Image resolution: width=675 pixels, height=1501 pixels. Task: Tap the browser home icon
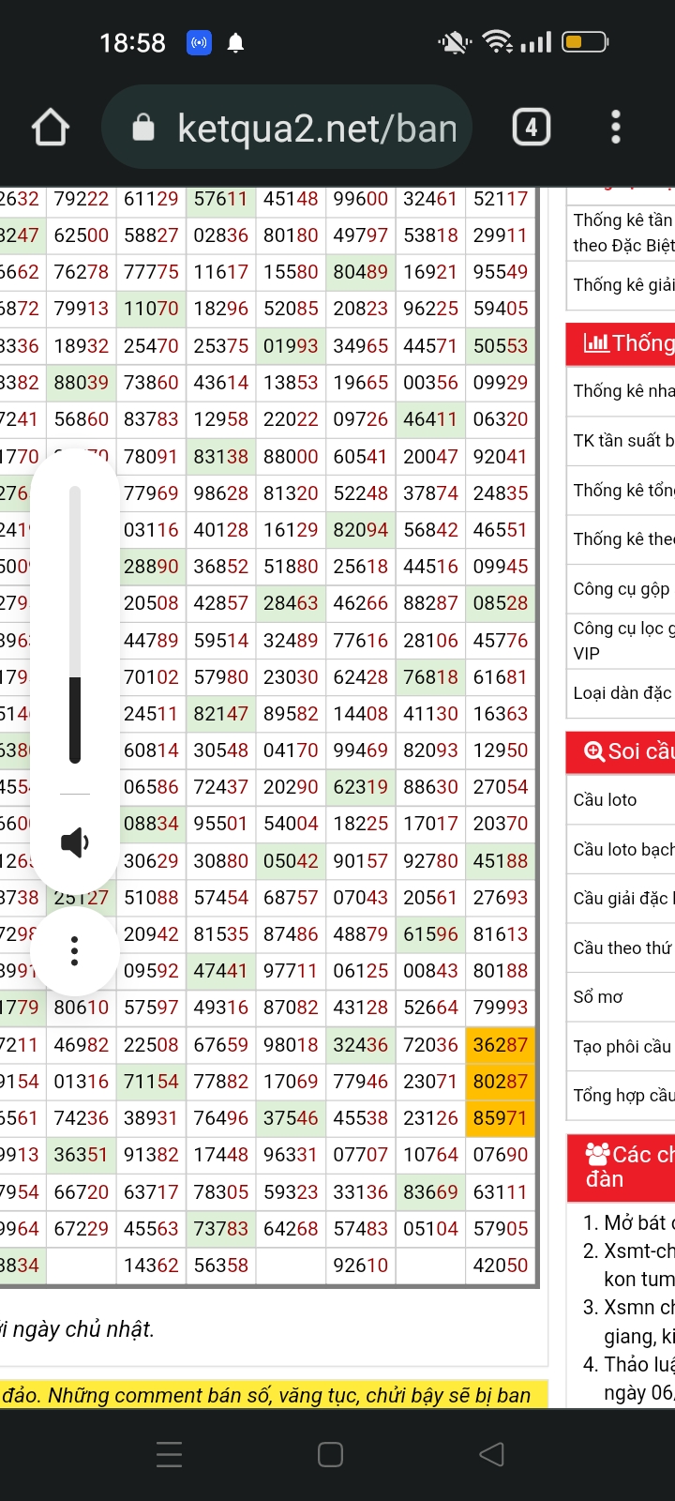pyautogui.click(x=51, y=128)
